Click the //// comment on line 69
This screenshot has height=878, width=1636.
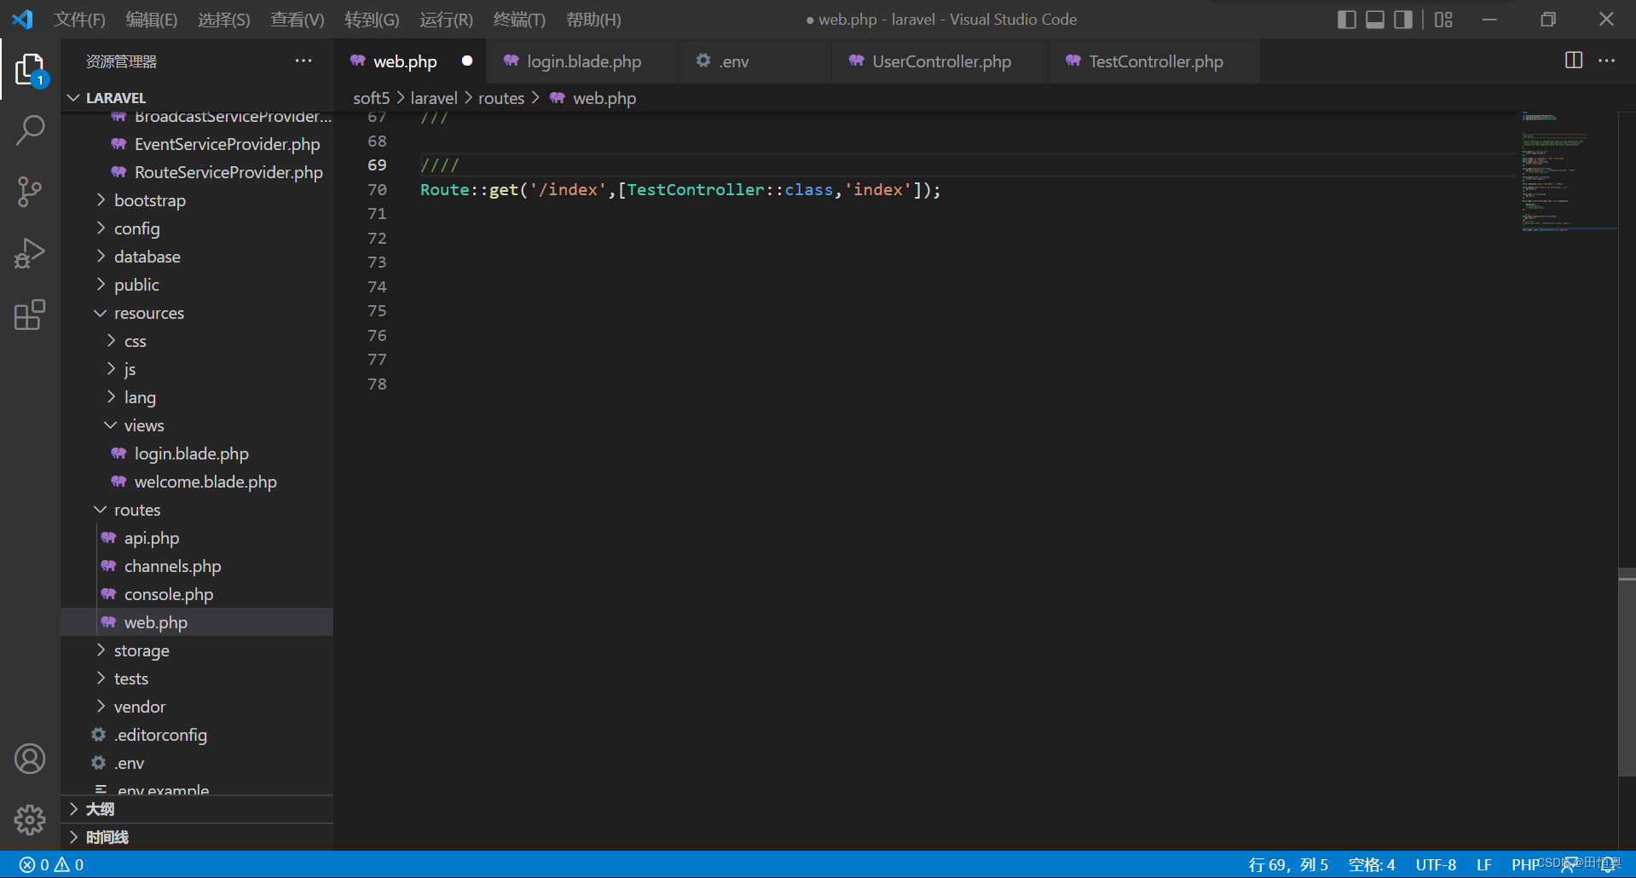439,165
